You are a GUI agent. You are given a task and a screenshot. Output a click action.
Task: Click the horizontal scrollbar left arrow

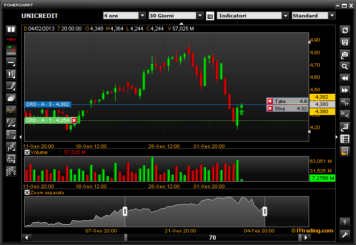pos(27,237)
